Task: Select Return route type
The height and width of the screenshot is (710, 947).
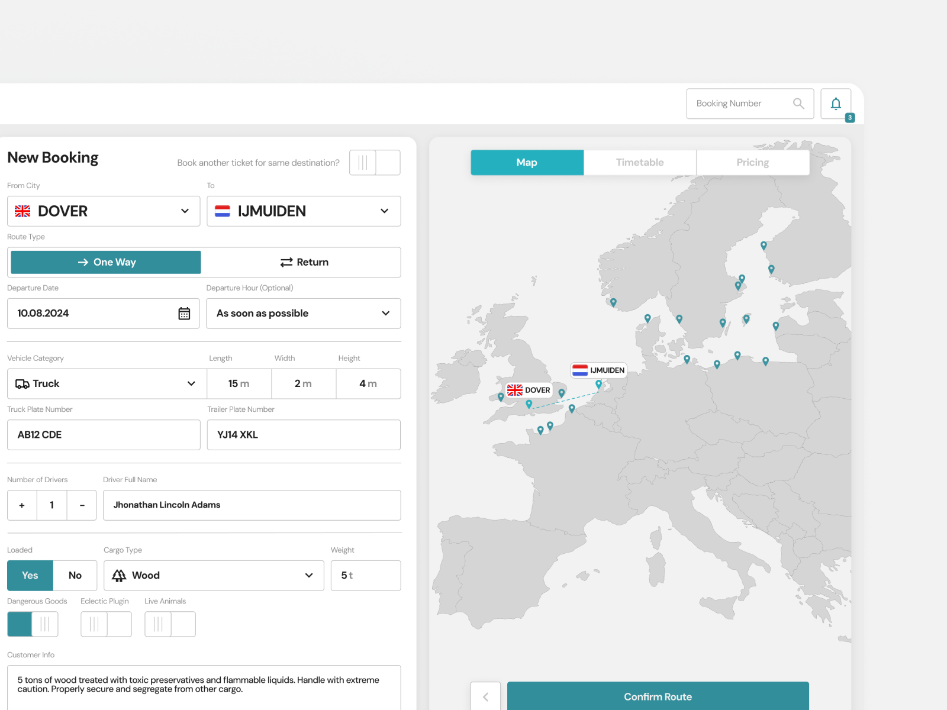Action: (x=304, y=262)
